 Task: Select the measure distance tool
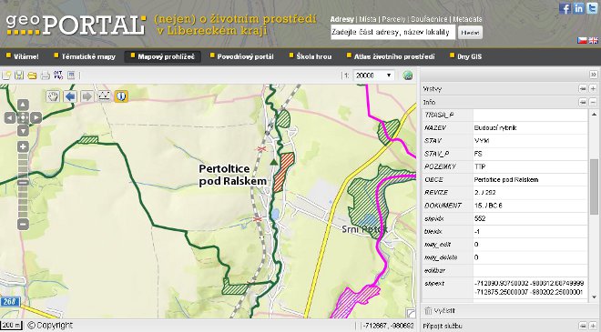point(104,96)
